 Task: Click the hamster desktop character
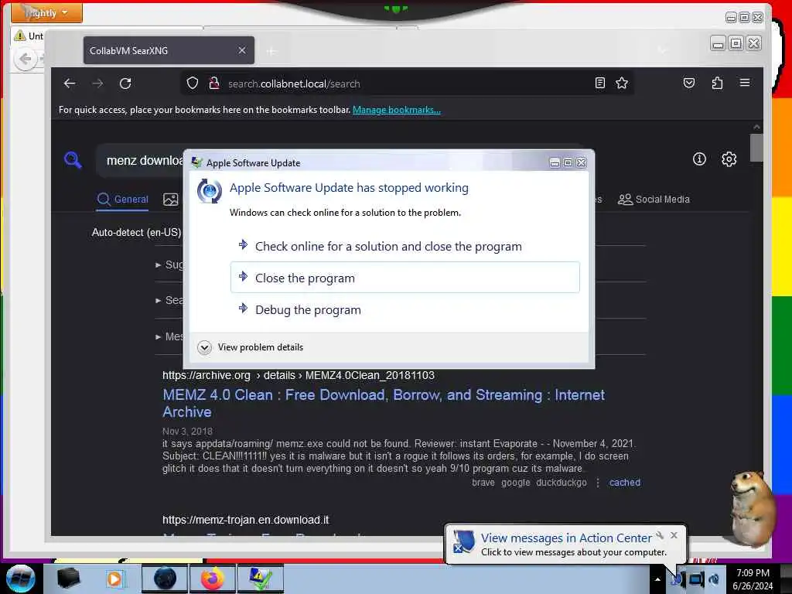click(x=752, y=509)
